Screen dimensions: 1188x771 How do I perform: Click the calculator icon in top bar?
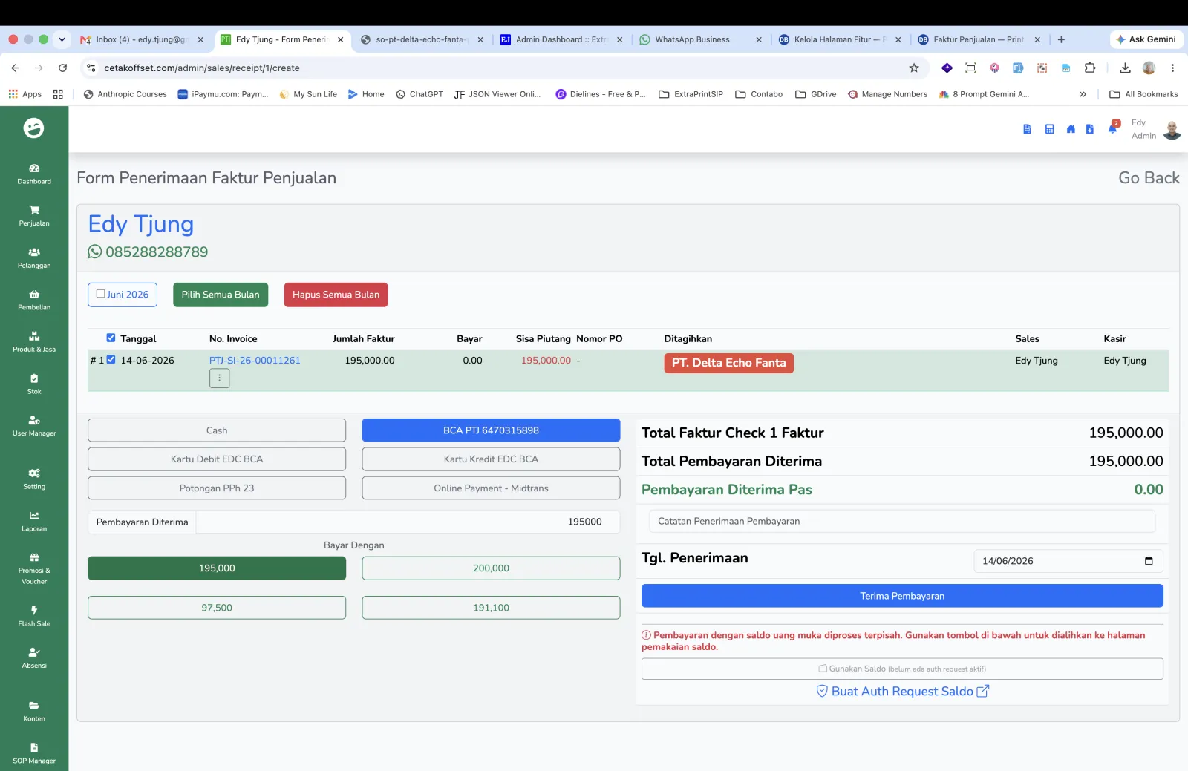tap(1049, 129)
